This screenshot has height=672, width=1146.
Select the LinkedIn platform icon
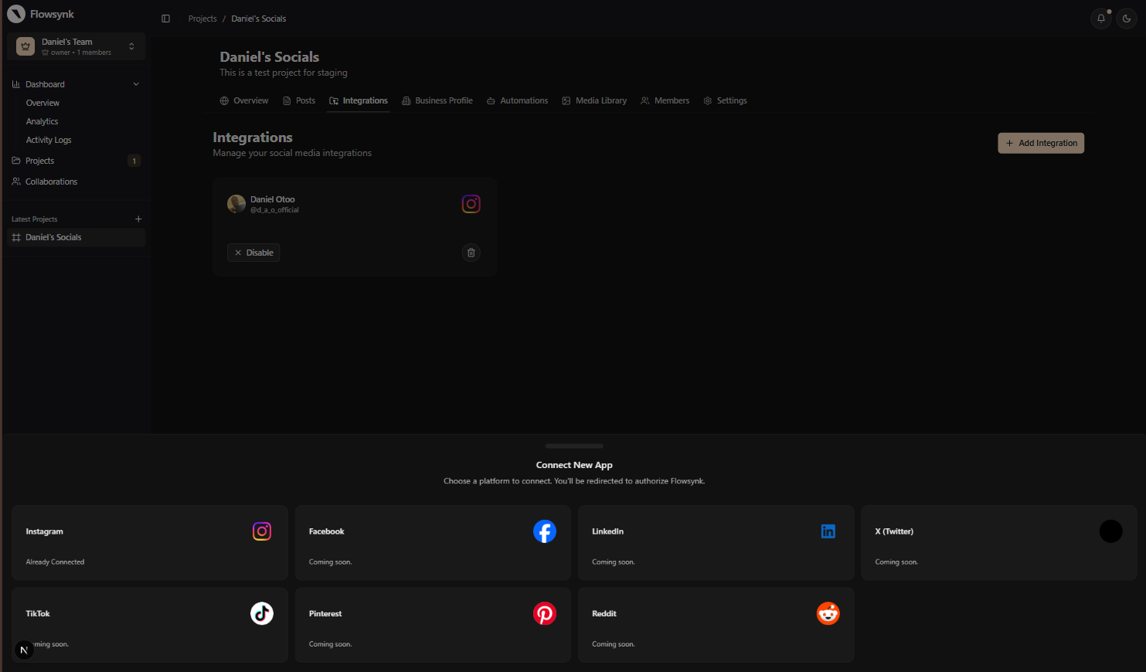tap(828, 531)
